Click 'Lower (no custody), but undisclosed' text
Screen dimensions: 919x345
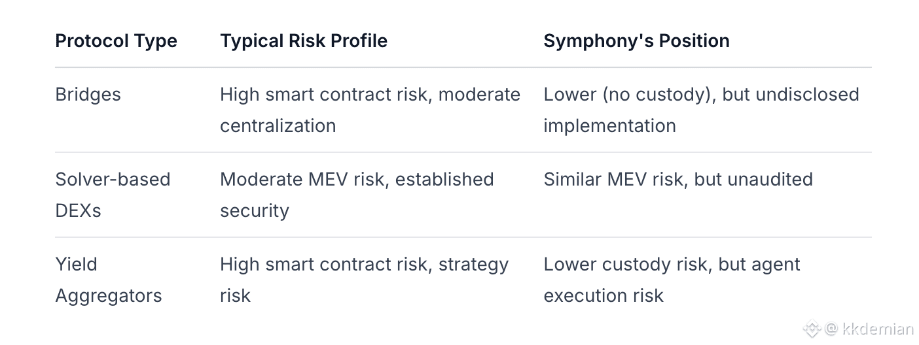(701, 95)
